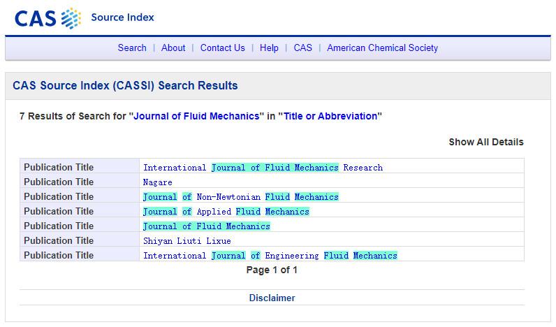Open International Journal of Fluid Mechanics Research
This screenshot has height=327, width=556.
(x=263, y=168)
